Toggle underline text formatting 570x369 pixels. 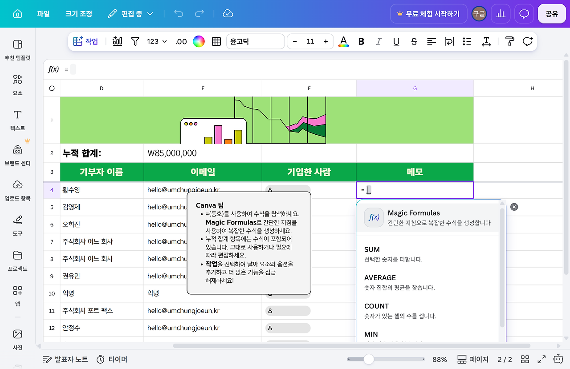396,41
